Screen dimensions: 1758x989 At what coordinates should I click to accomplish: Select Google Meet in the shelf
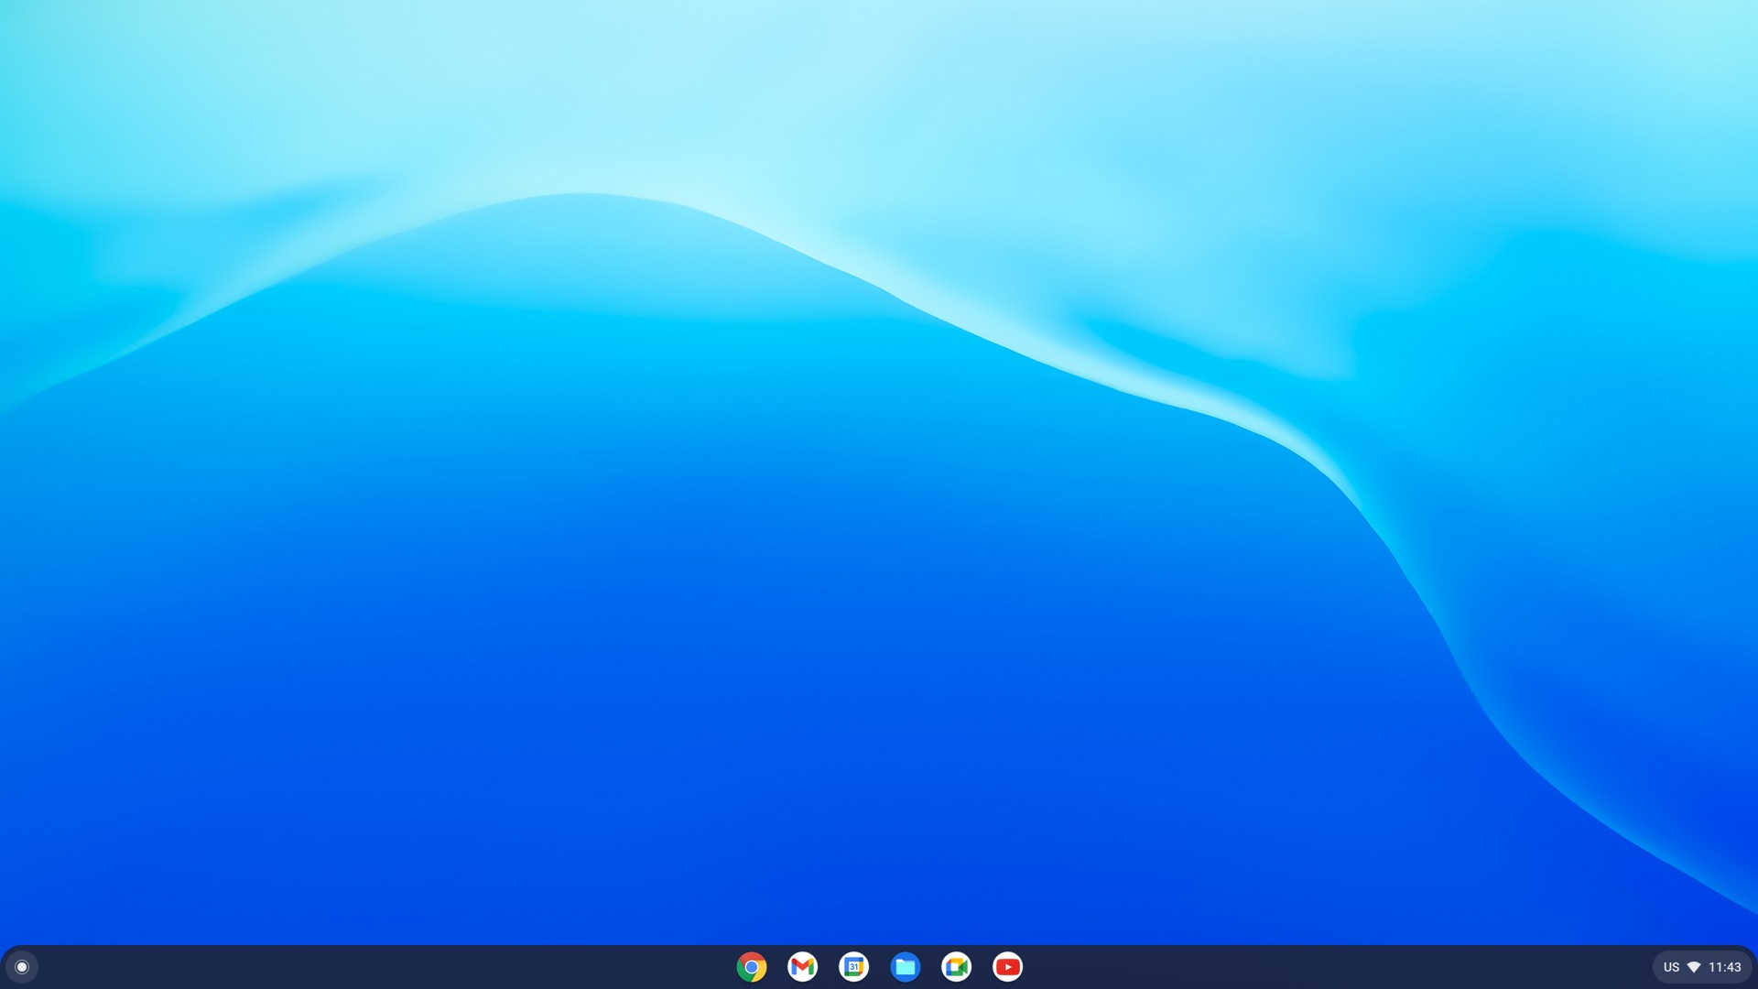tap(957, 966)
